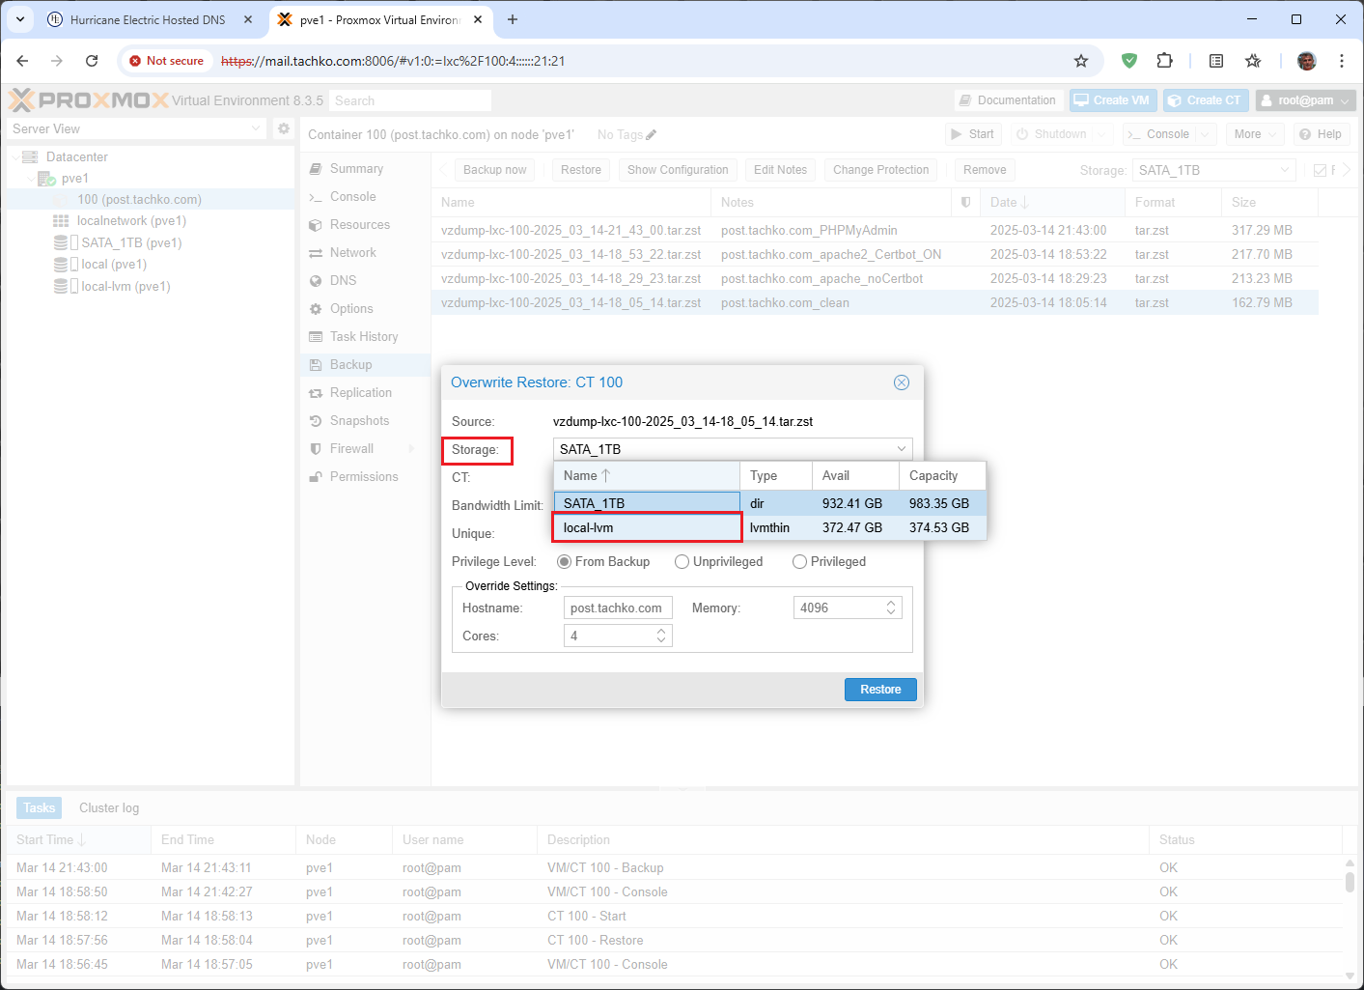
Task: Click the Create CT button
Action: point(1206,100)
